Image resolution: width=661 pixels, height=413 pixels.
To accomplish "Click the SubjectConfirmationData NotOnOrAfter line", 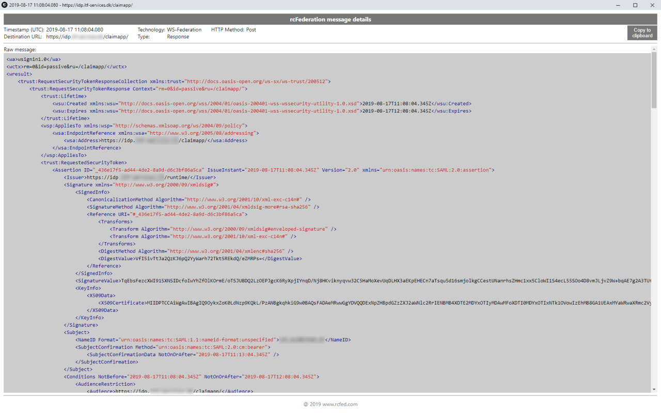I will click(183, 355).
